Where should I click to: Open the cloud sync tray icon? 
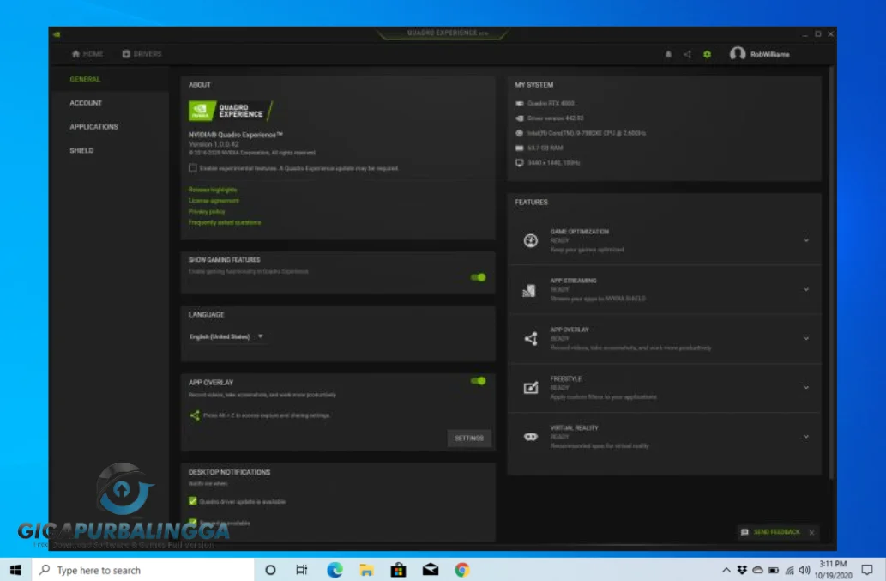pyautogui.click(x=757, y=570)
